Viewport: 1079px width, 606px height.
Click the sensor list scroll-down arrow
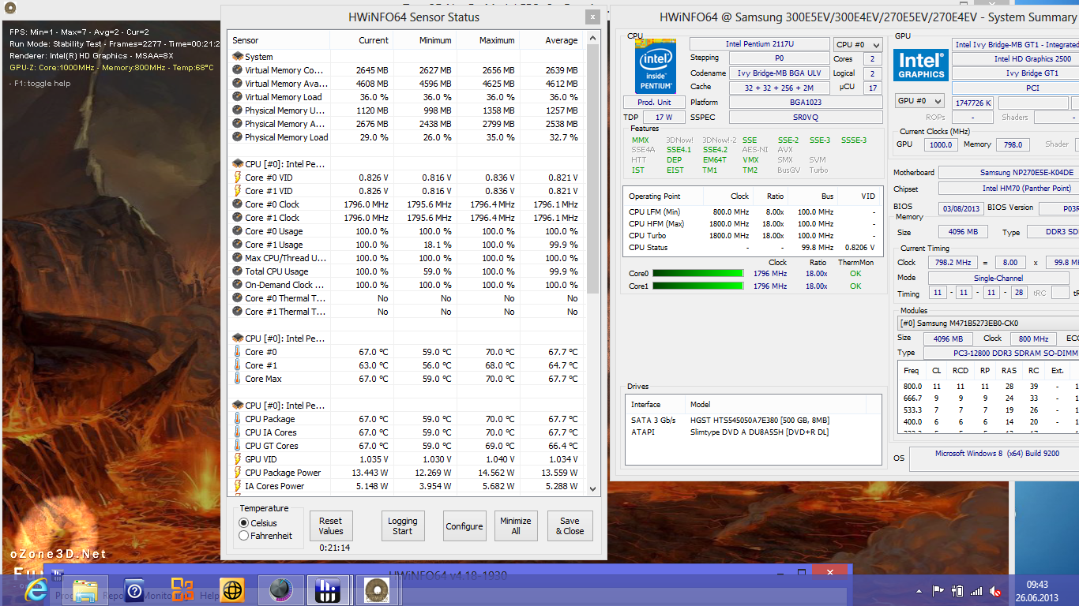[x=593, y=488]
